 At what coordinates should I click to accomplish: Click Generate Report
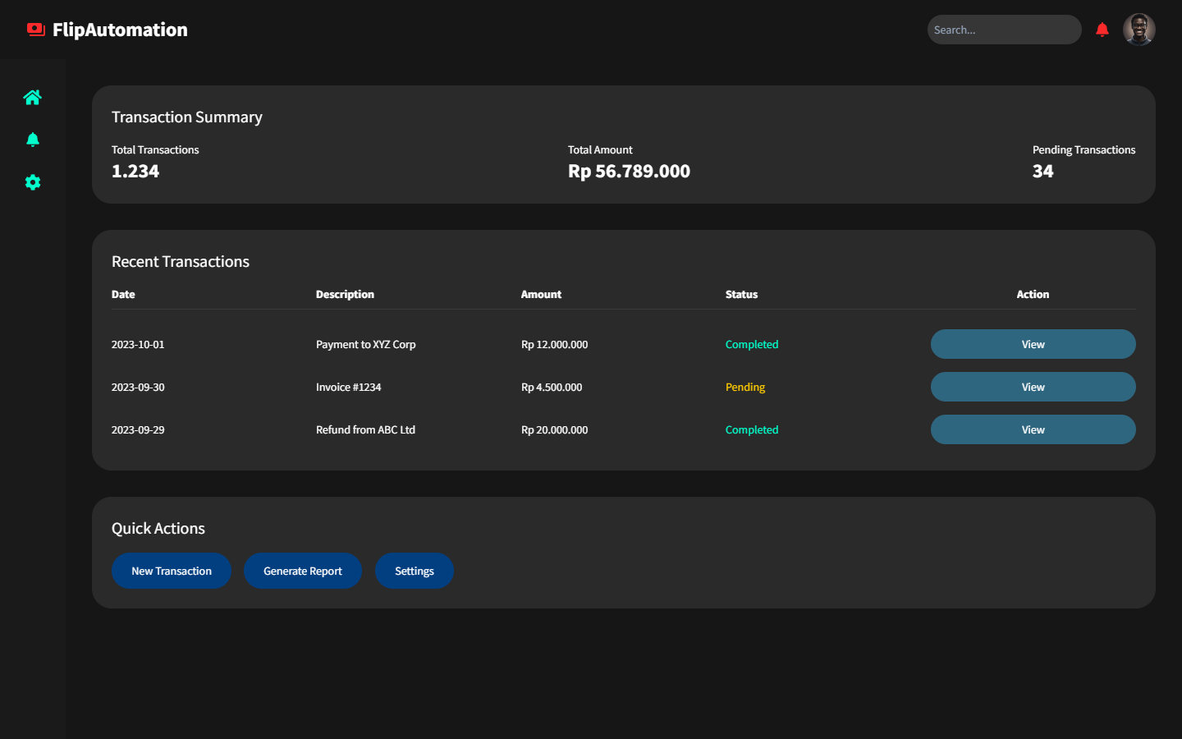click(303, 571)
